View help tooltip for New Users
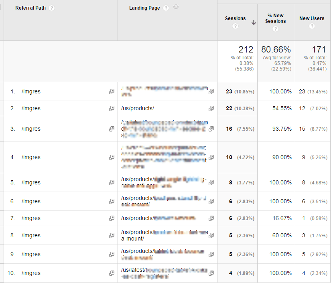Viewport: 331px width, 285px height. [312, 26]
